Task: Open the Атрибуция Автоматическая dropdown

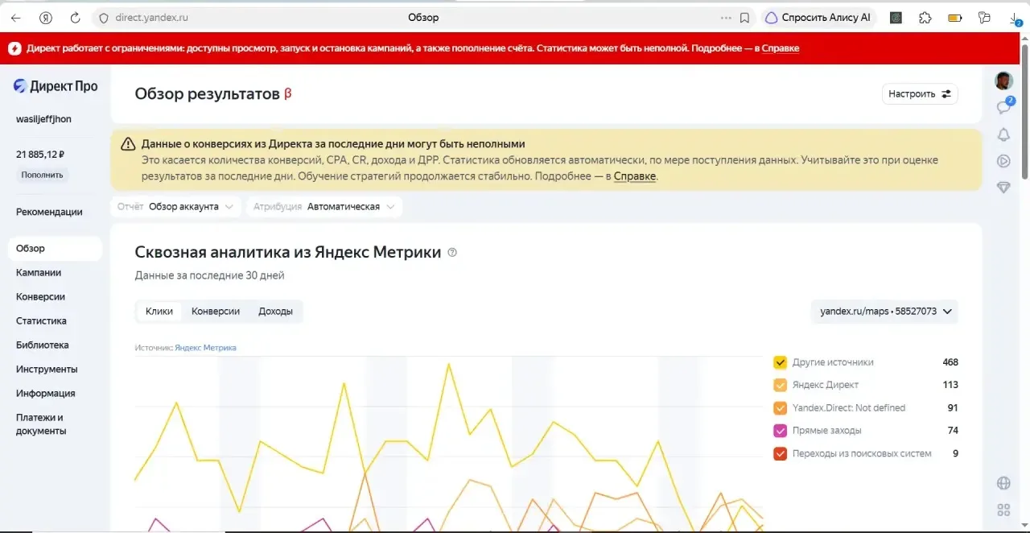Action: (324, 207)
